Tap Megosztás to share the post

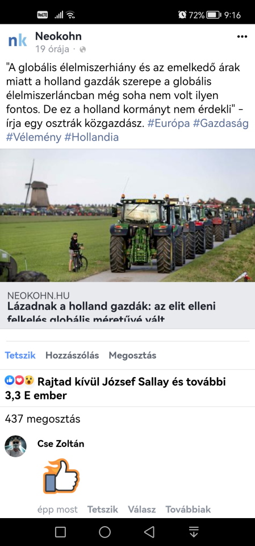[132, 355]
